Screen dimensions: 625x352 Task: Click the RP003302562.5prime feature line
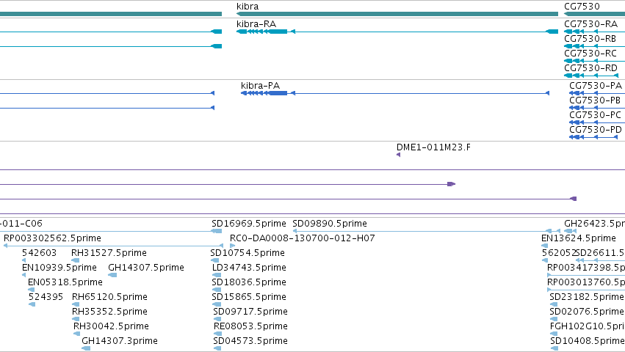tap(113, 246)
